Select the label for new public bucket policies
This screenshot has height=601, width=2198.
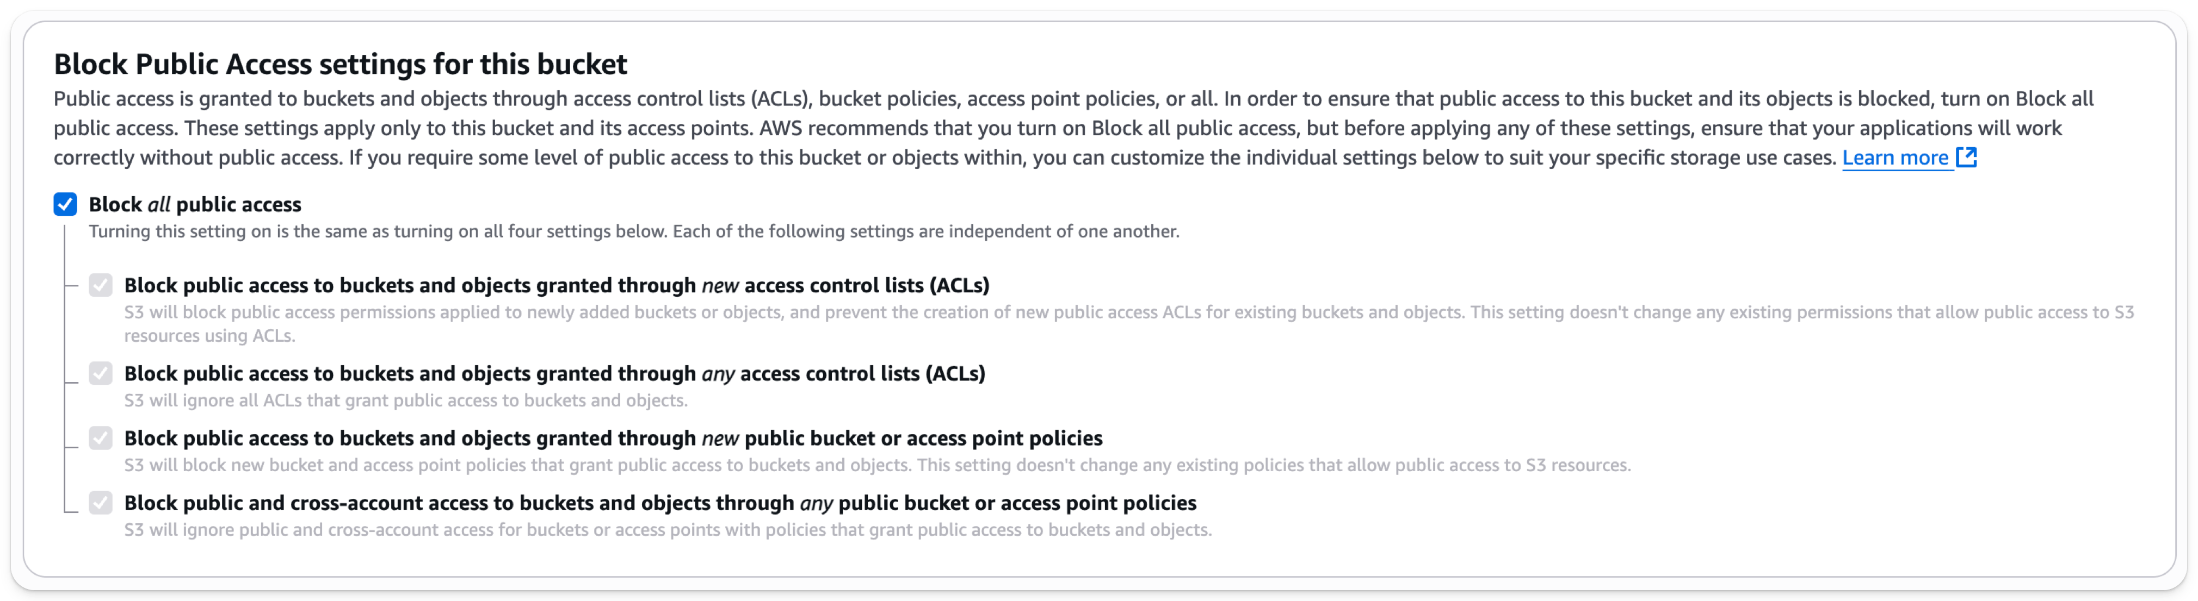[x=614, y=437]
